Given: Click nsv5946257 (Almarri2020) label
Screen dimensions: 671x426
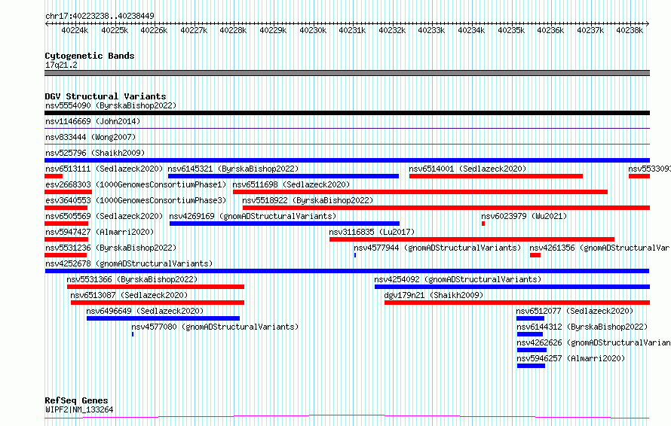Looking at the screenshot, I should (x=571, y=358).
